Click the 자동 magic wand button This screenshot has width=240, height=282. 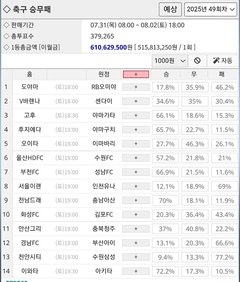[223, 61]
